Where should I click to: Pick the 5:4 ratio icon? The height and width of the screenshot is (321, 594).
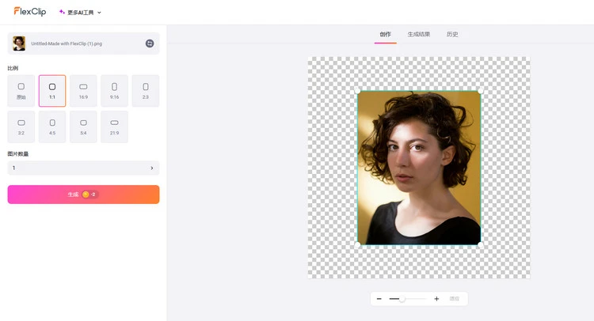tap(83, 127)
